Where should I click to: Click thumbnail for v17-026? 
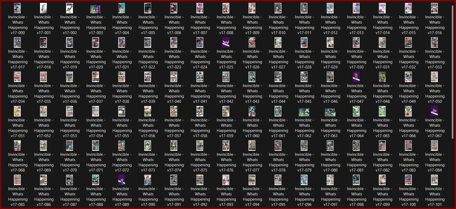tap(252, 43)
